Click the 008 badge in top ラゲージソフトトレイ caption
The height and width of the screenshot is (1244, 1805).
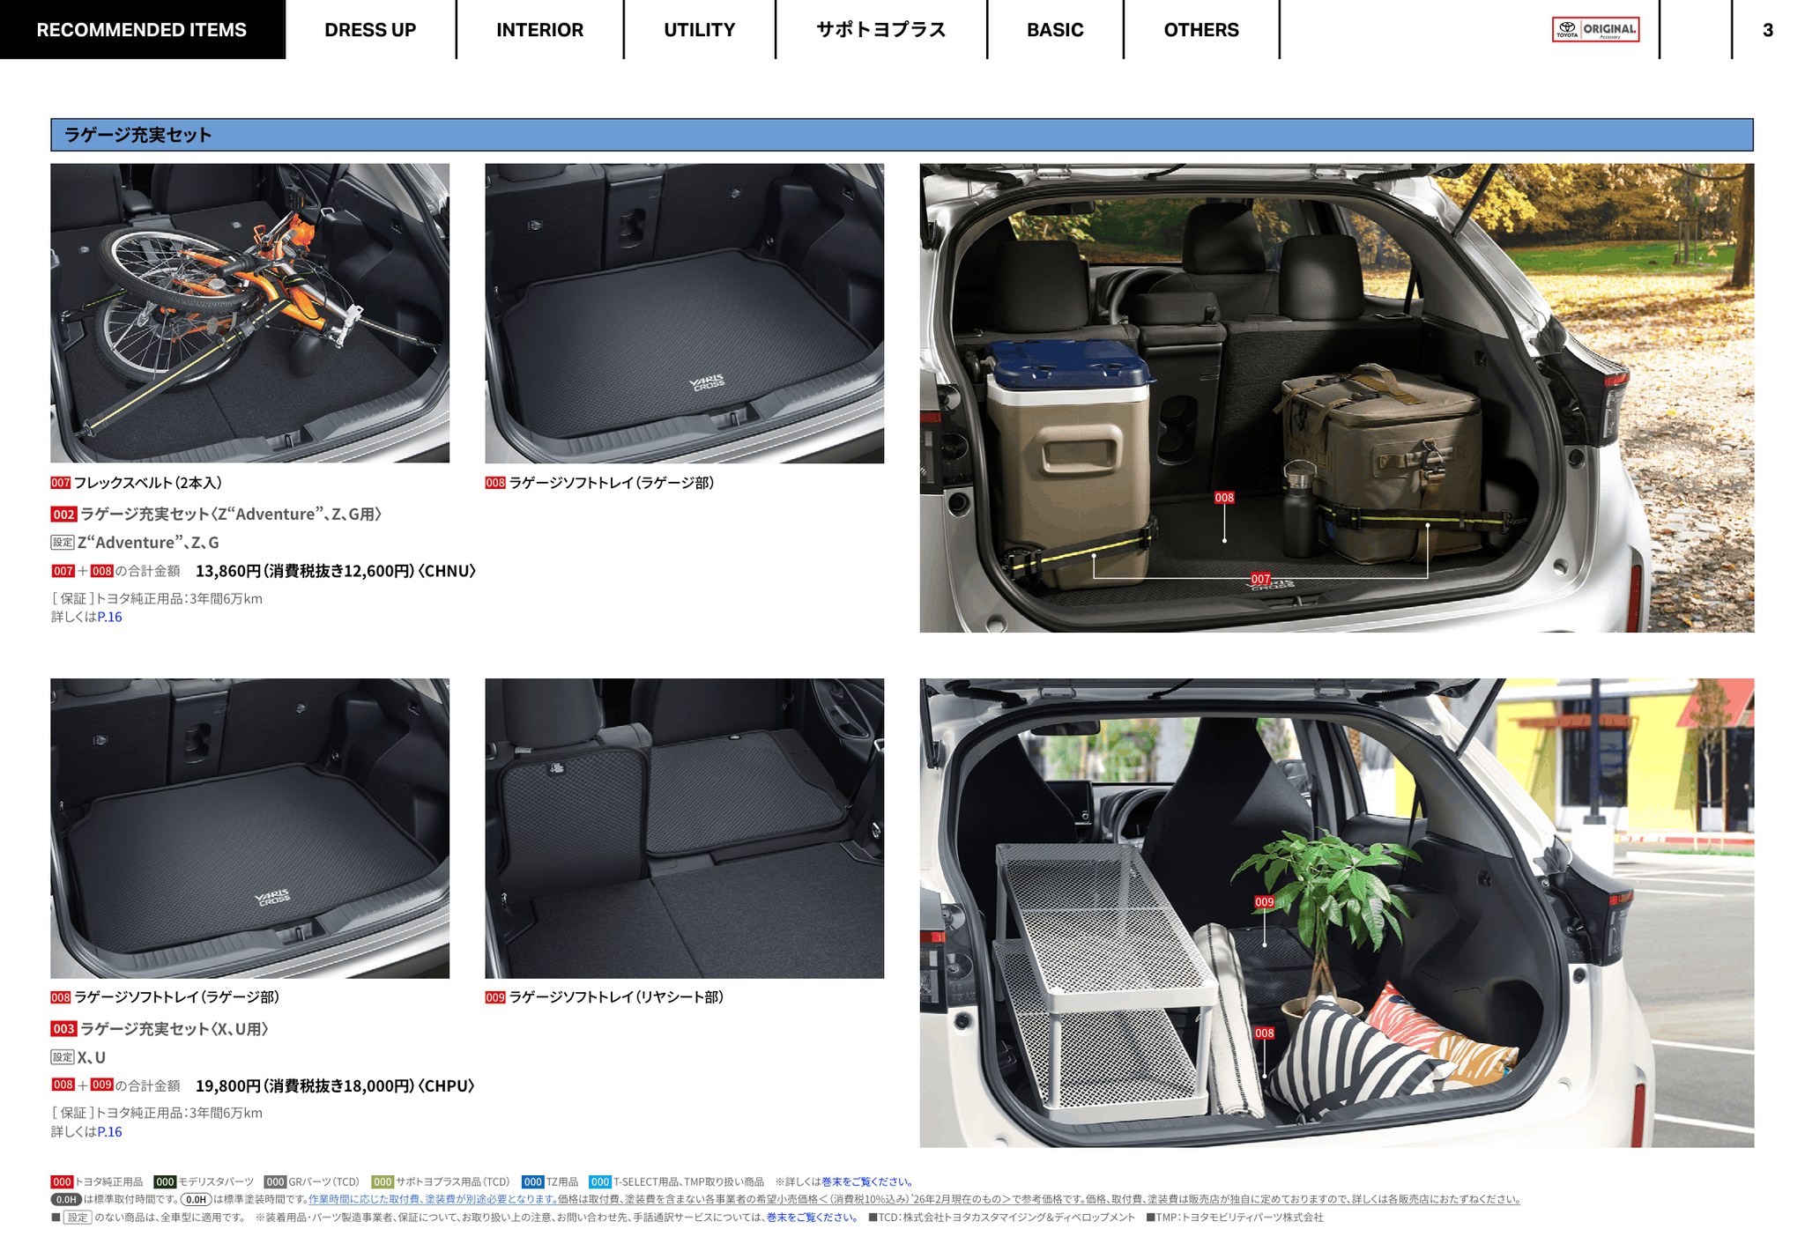(x=495, y=483)
